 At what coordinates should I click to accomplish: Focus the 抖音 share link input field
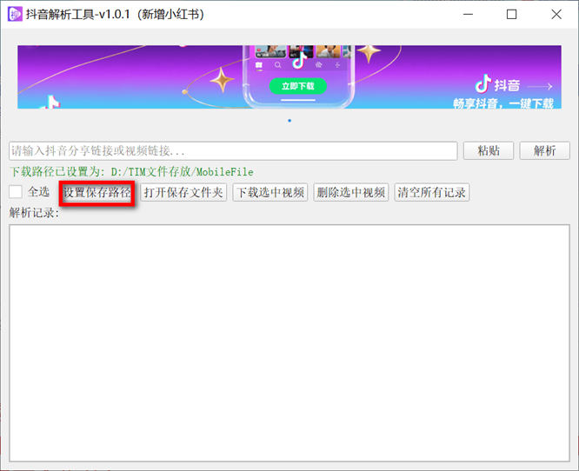click(233, 150)
